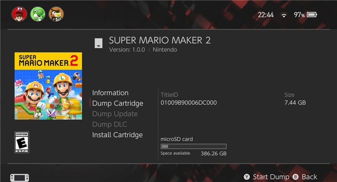Select the Blathers owl user avatar
Image resolution: width=337 pixels, height=182 pixels.
[56, 14]
